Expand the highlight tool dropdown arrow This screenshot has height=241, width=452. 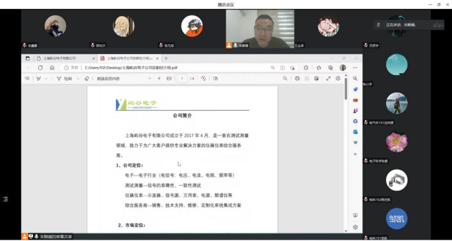click(47, 79)
